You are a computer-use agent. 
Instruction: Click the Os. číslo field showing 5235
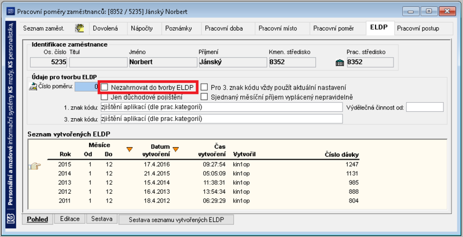pyautogui.click(x=49, y=62)
